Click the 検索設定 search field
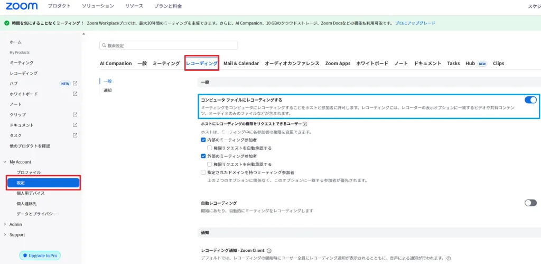Screen dimensions: 541x264 [x=169, y=45]
